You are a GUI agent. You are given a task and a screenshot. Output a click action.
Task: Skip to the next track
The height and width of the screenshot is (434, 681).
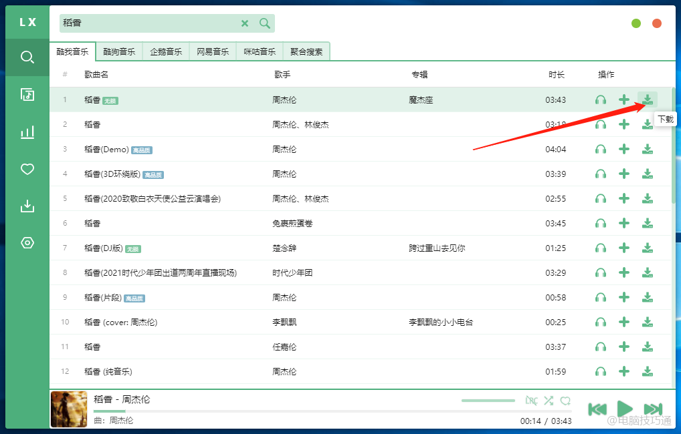[653, 409]
